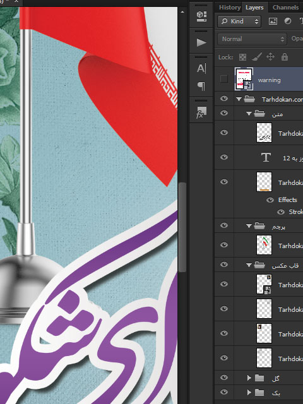Filter layers by pixel layer icon
The image size is (303, 404).
point(273,21)
